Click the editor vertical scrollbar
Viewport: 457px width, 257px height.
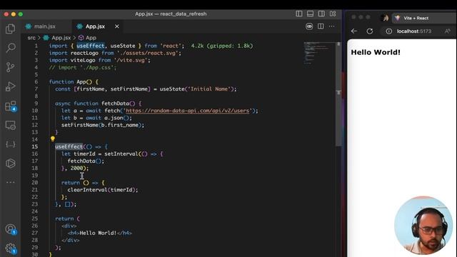point(338,94)
